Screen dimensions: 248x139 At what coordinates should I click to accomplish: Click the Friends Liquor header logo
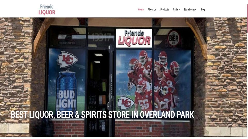(x=47, y=10)
